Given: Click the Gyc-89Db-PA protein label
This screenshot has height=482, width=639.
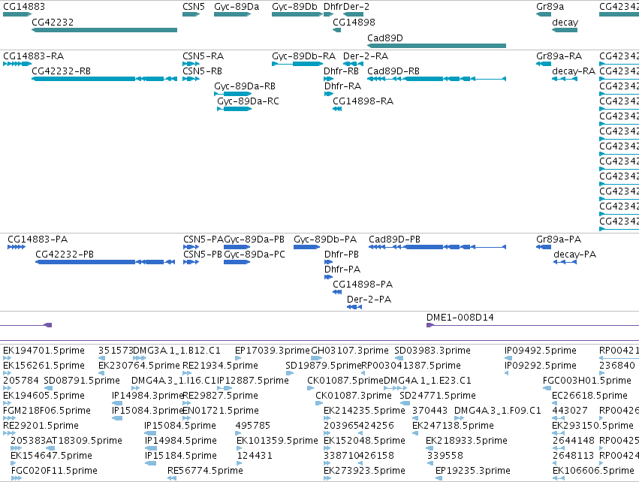Looking at the screenshot, I should point(325,239).
